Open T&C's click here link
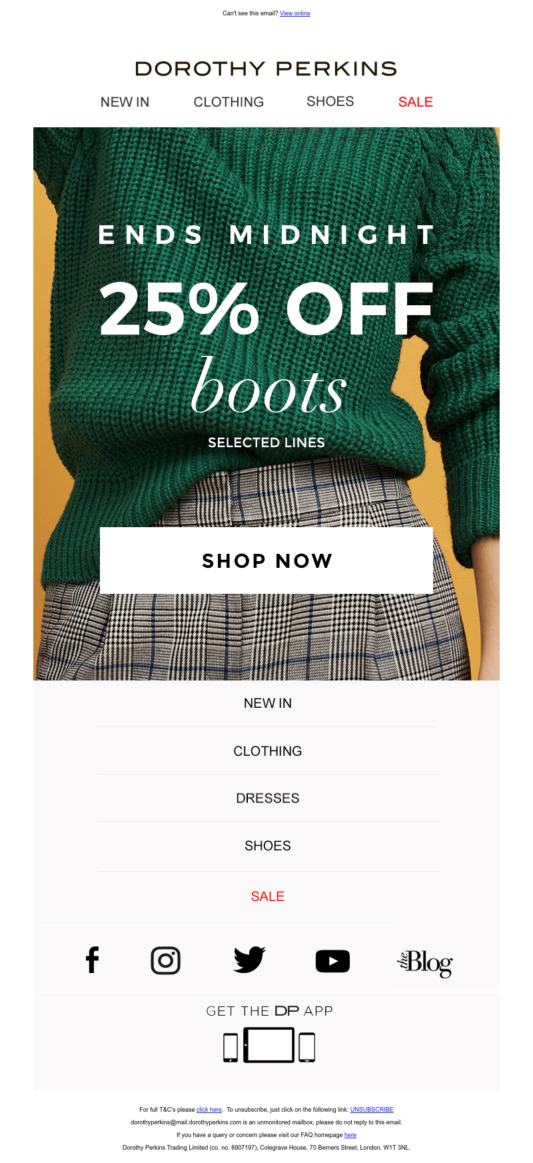This screenshot has height=1163, width=533. tap(209, 1110)
